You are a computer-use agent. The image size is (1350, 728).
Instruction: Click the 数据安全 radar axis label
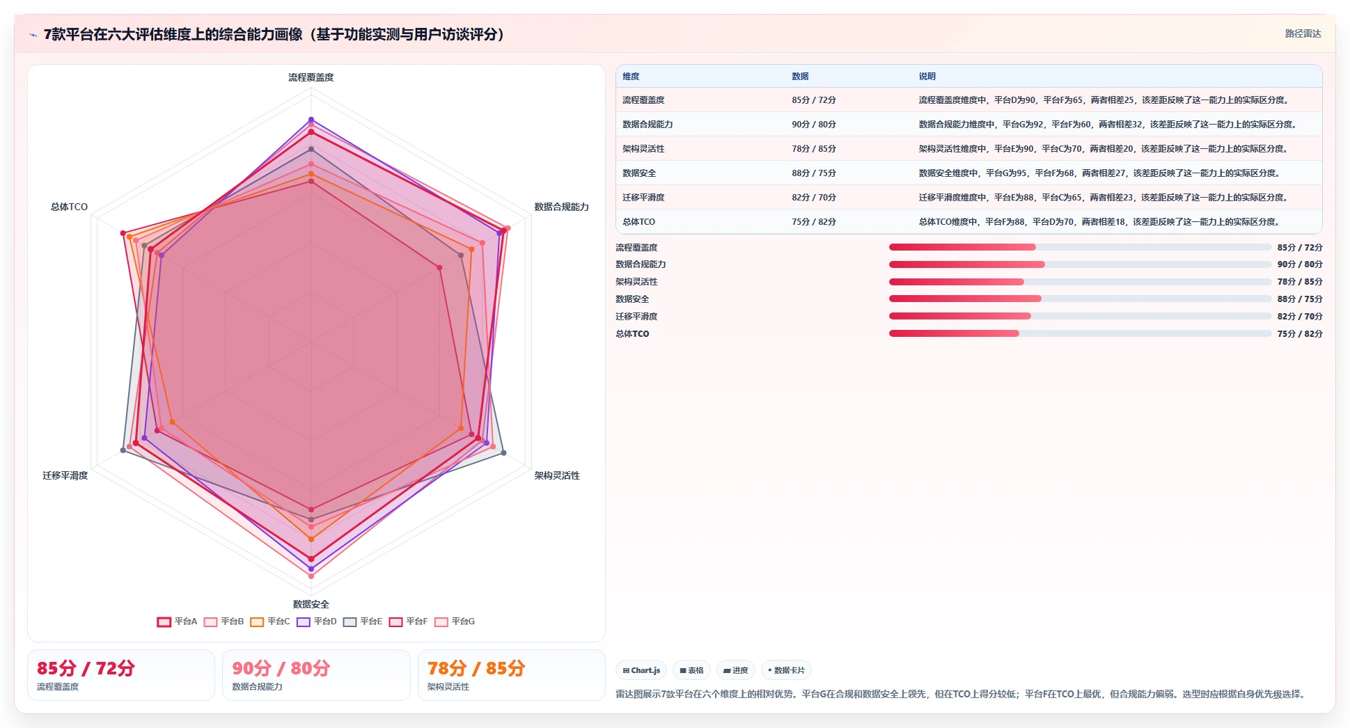point(311,604)
